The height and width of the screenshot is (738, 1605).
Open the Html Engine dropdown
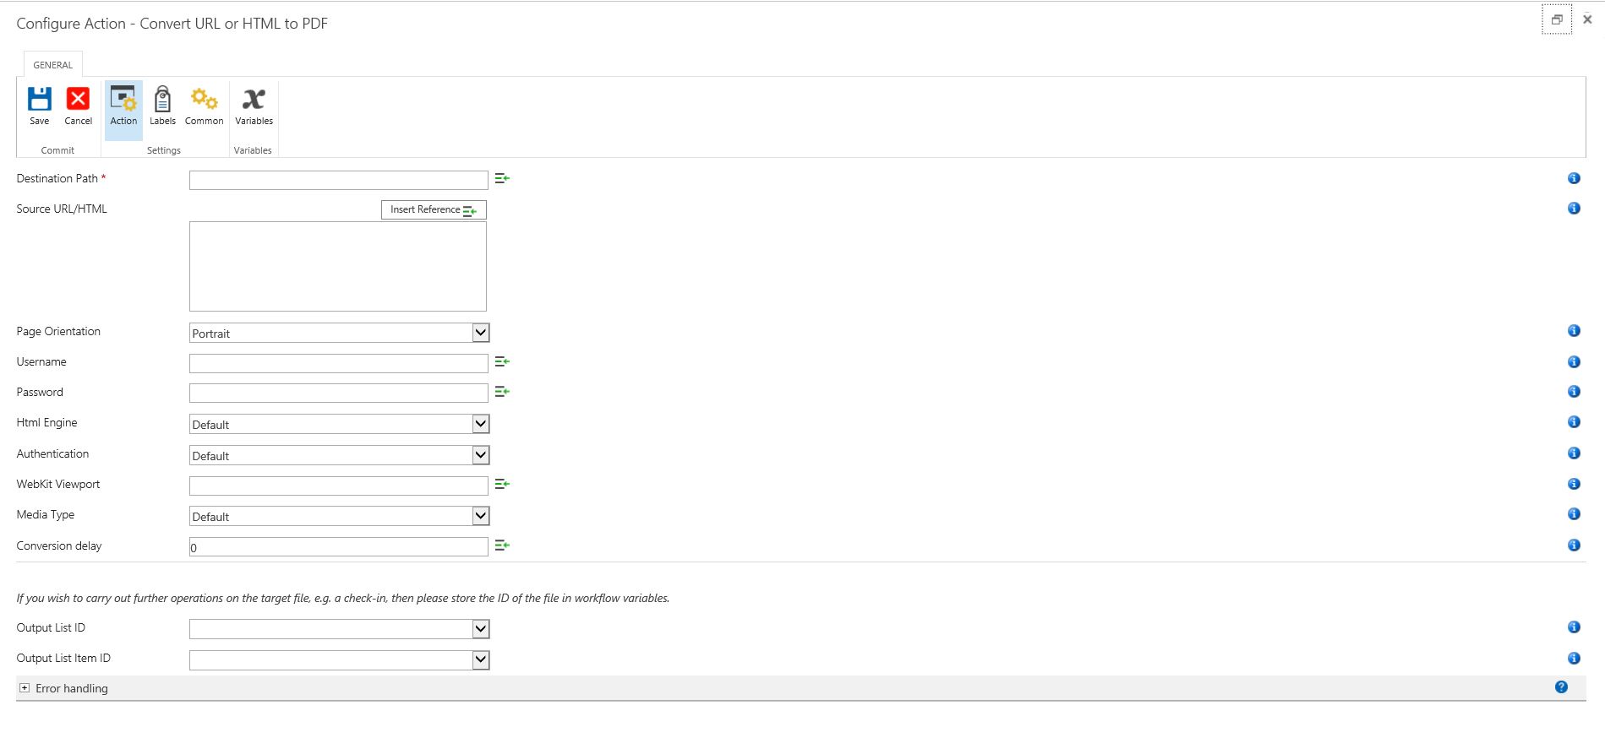pos(480,424)
